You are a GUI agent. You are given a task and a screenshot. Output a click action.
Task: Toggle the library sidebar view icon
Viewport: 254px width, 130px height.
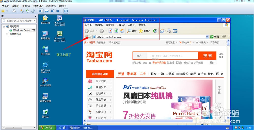coord(41,11)
